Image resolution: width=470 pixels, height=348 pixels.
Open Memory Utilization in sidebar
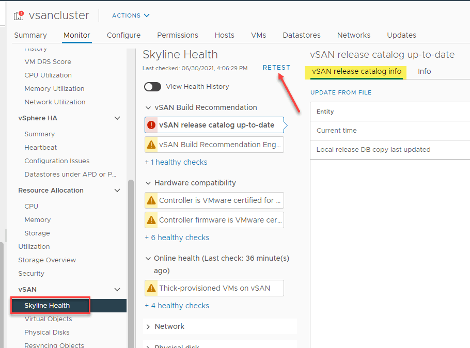coord(54,89)
